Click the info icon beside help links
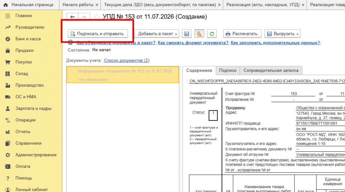This screenshot has height=192, width=345. (x=70, y=42)
